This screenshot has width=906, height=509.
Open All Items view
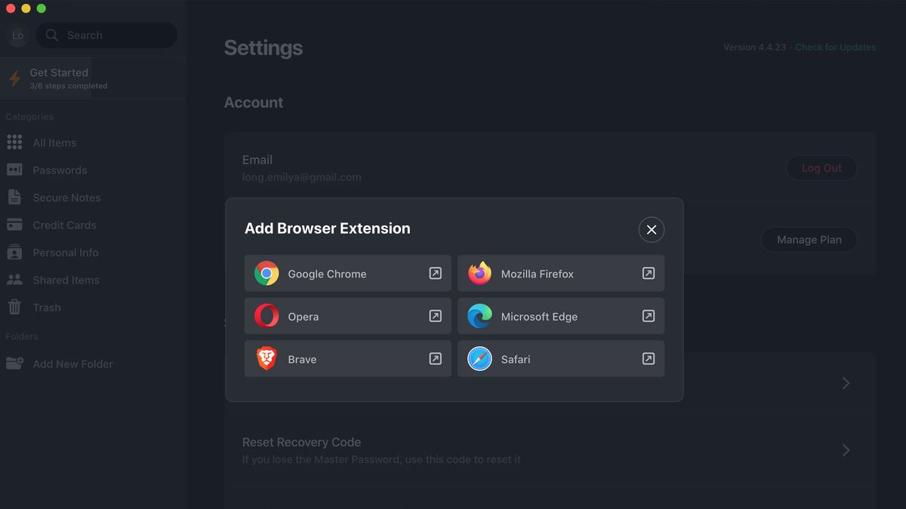pos(54,142)
